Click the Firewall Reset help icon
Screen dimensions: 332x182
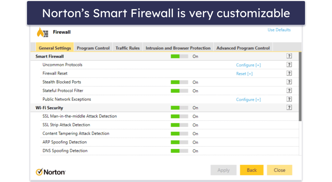point(289,74)
